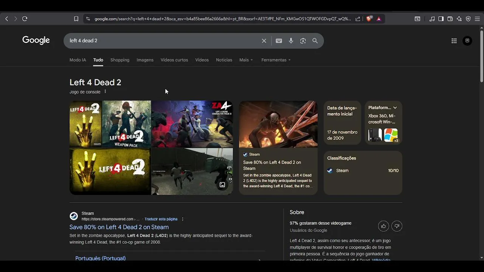Open site settings icon beside the URL

click(x=88, y=19)
